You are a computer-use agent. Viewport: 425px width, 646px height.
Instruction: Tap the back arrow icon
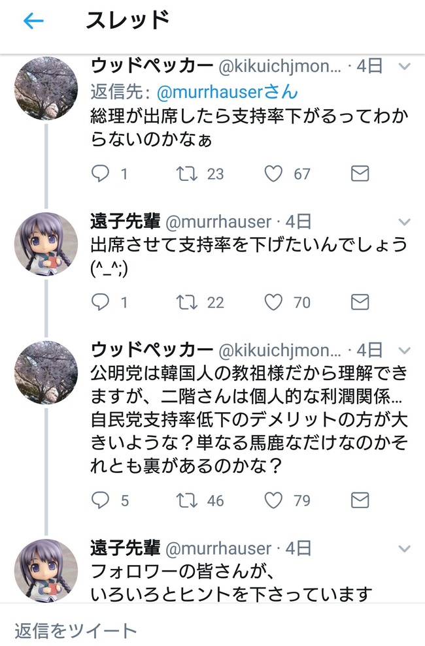click(x=33, y=22)
